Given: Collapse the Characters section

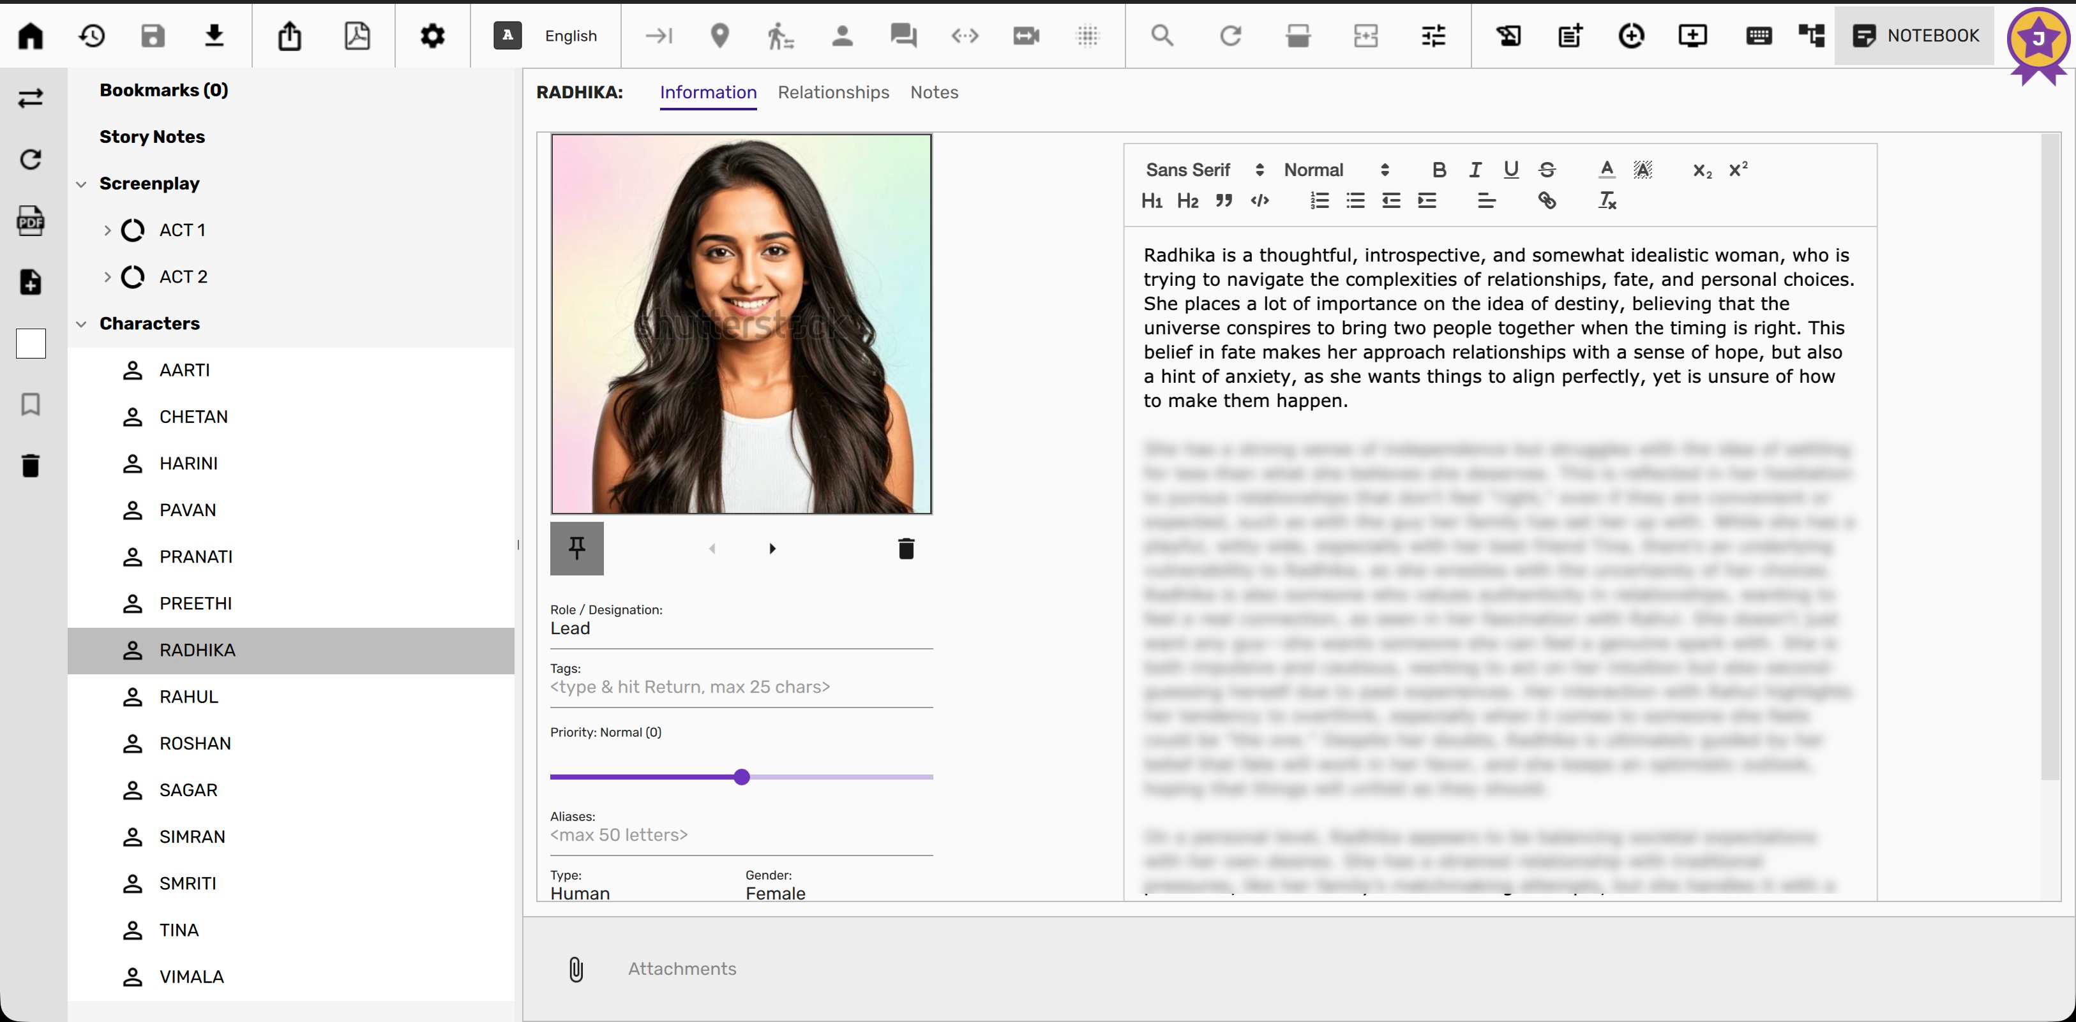Looking at the screenshot, I should [x=82, y=323].
